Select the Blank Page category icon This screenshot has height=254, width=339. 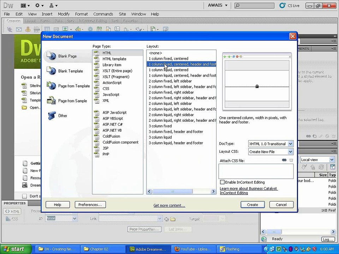pos(51,56)
